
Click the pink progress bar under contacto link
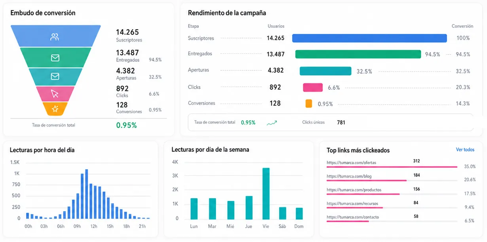tap(348, 221)
